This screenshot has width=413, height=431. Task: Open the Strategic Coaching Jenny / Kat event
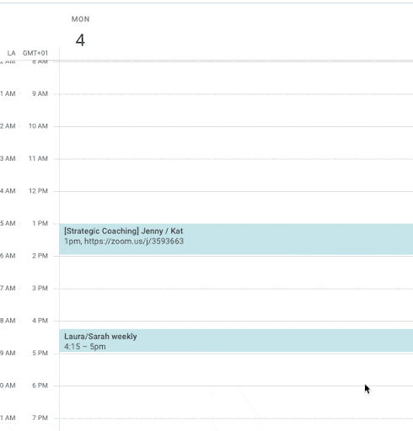tap(236, 239)
